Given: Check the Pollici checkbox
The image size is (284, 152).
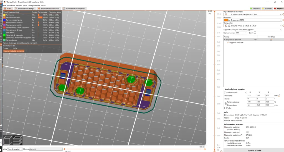Looking at the screenshot, I should tap(225, 108).
